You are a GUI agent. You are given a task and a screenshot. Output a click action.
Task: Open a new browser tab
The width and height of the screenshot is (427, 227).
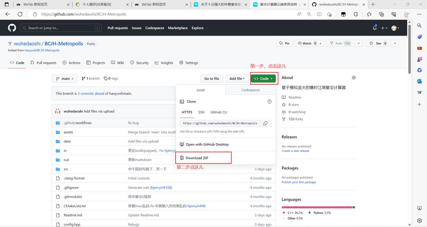click(x=373, y=4)
